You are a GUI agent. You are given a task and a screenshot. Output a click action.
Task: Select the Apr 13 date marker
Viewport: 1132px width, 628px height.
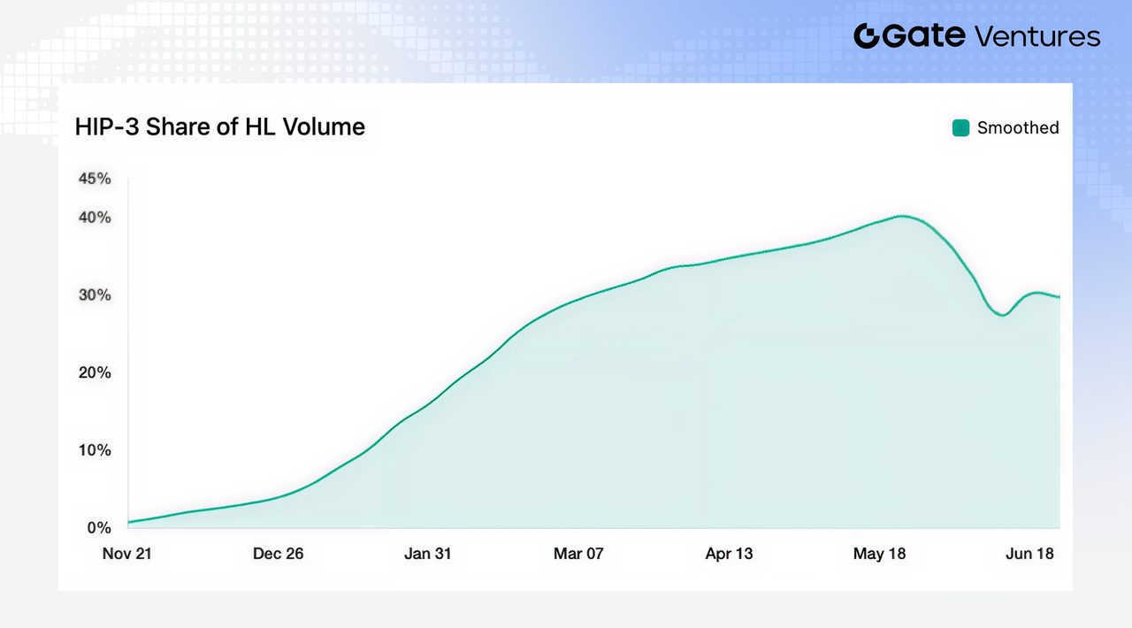pos(729,554)
